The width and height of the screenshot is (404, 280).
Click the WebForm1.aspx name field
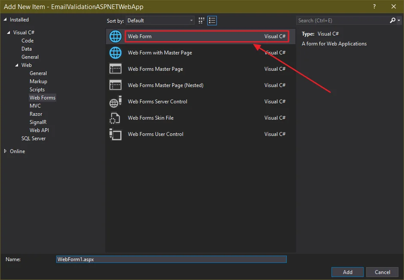[x=171, y=259]
